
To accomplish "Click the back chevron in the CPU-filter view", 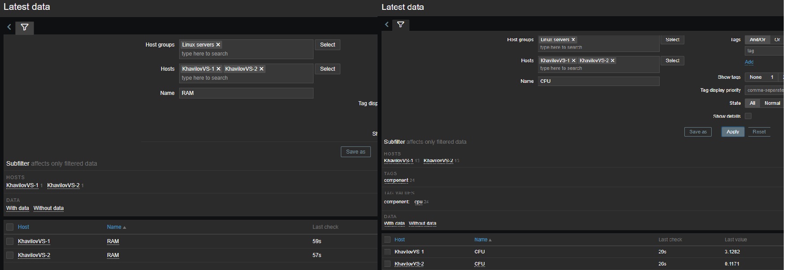I will 387,25.
